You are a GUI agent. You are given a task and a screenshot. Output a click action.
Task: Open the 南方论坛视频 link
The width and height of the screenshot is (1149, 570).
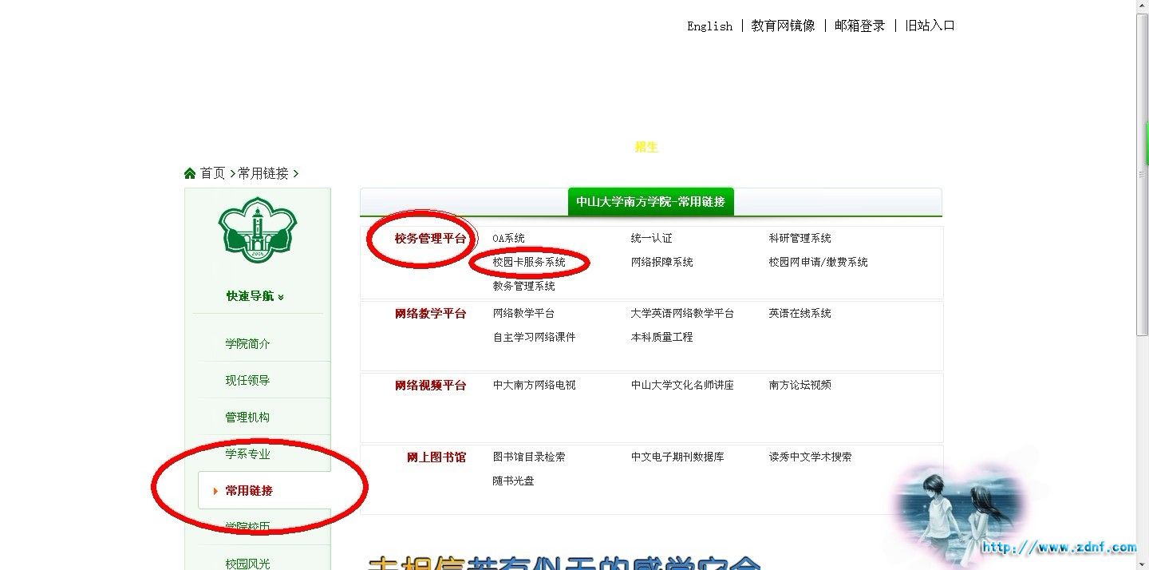pyautogui.click(x=800, y=385)
